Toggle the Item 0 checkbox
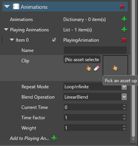 [54, 40]
